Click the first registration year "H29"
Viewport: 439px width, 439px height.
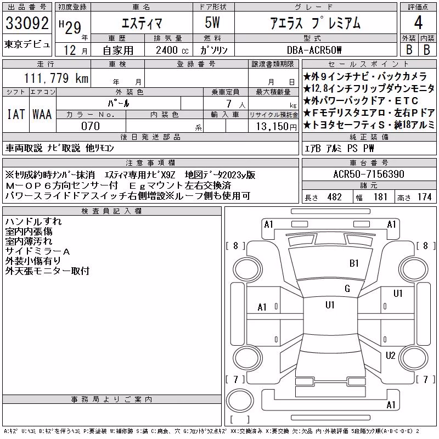[70, 27]
